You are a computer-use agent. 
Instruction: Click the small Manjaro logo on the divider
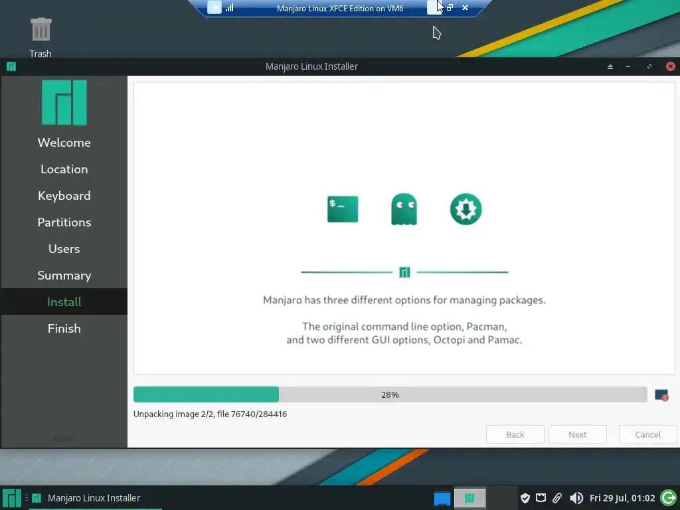404,272
